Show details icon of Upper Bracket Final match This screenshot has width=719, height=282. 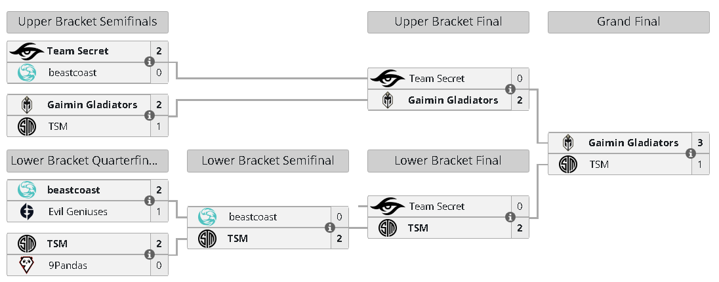click(510, 89)
